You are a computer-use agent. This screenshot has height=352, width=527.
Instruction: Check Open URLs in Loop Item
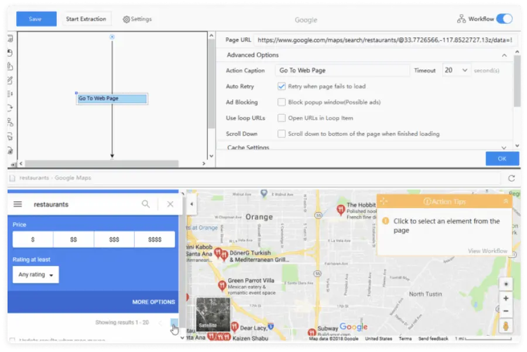(x=281, y=118)
